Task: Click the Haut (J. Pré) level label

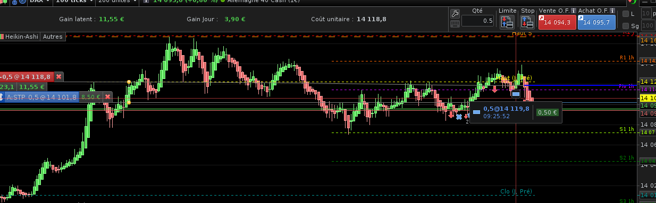Action: 514,78
